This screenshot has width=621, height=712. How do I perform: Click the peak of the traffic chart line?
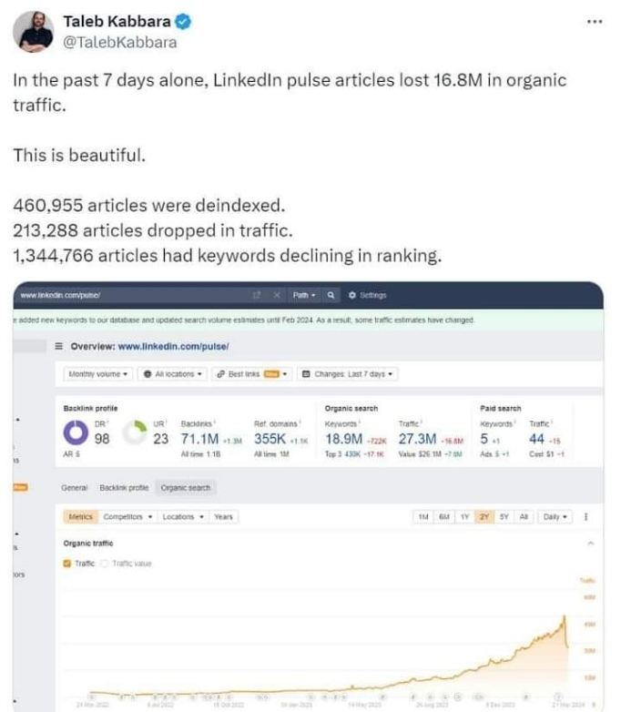(x=565, y=616)
